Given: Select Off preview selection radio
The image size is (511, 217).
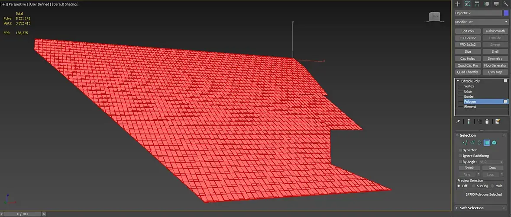Looking at the screenshot, I should 459,186.
